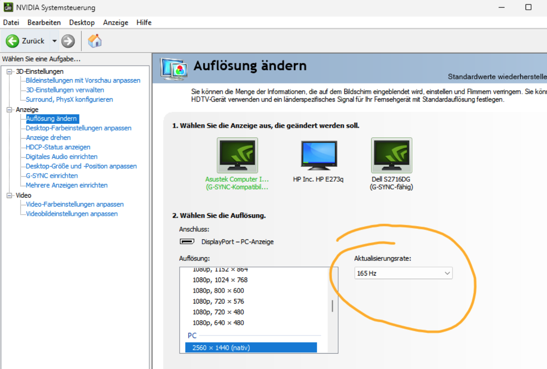
Task: Open the Datei menu
Action: [x=11, y=22]
